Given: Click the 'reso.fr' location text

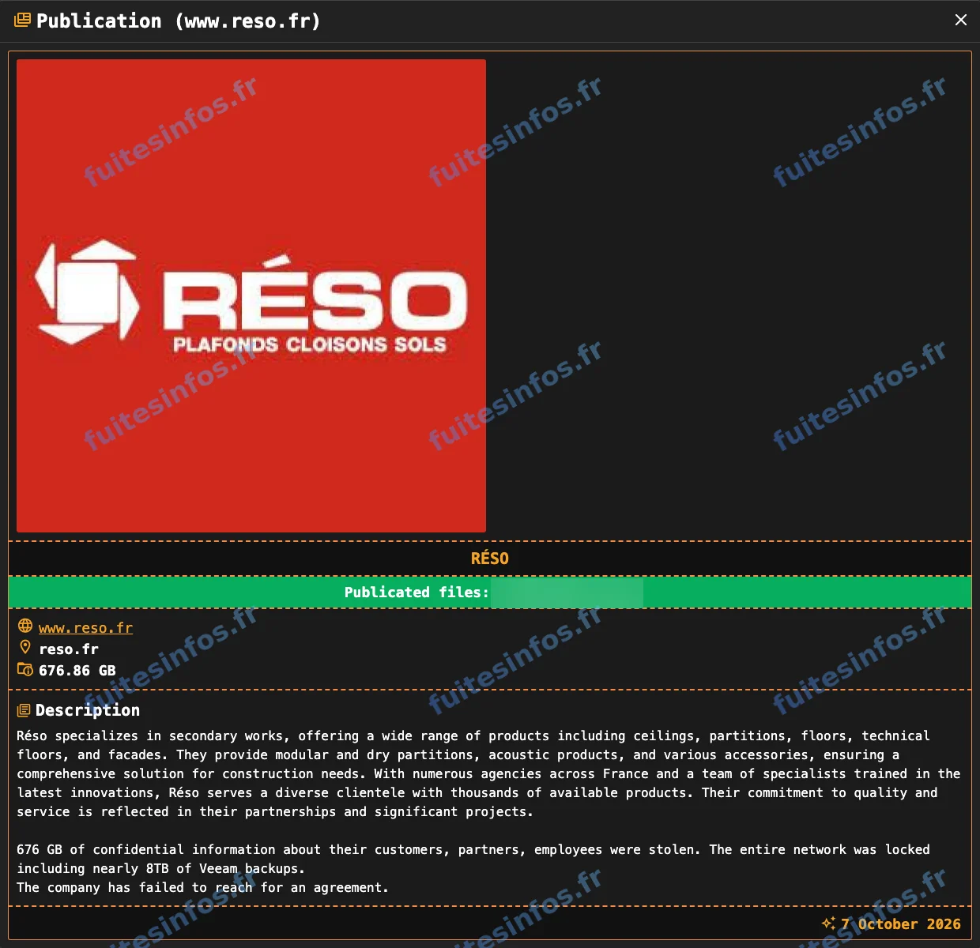Looking at the screenshot, I should coord(69,649).
